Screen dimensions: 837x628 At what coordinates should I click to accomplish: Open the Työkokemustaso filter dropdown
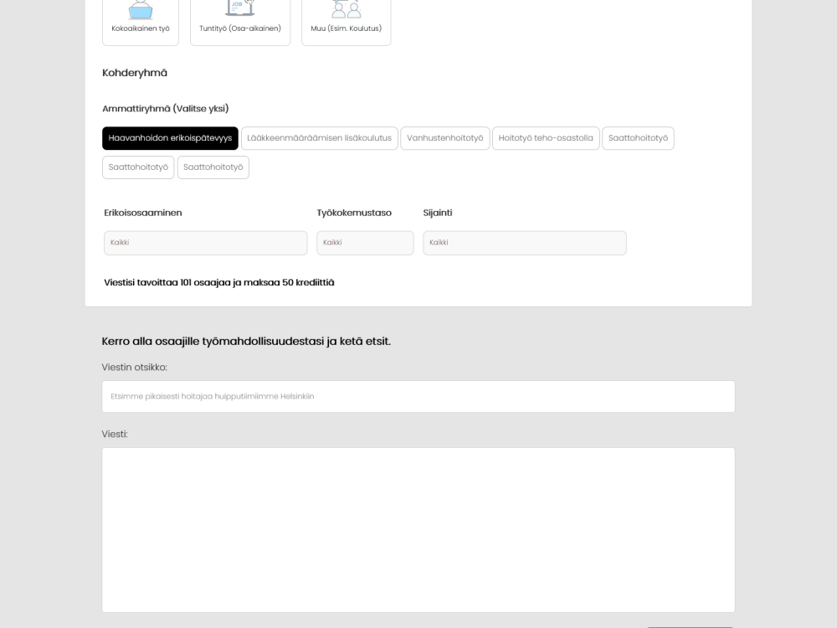pos(365,243)
